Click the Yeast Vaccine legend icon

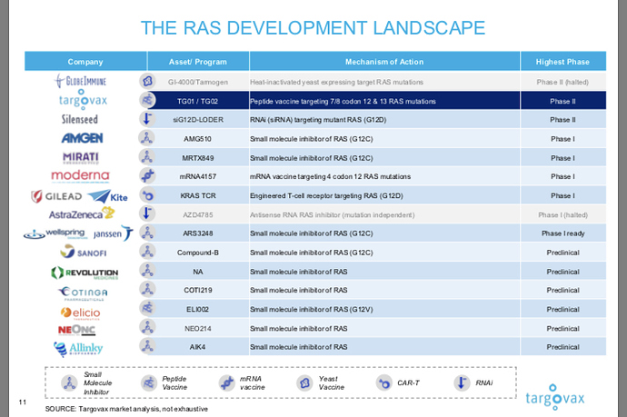pos(304,383)
